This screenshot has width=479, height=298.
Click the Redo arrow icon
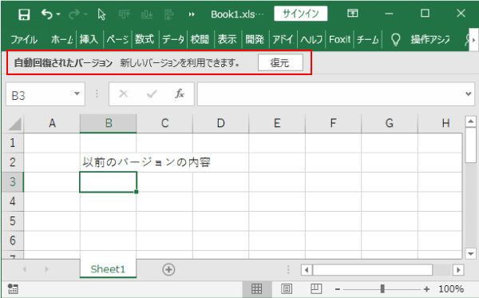pos(74,14)
